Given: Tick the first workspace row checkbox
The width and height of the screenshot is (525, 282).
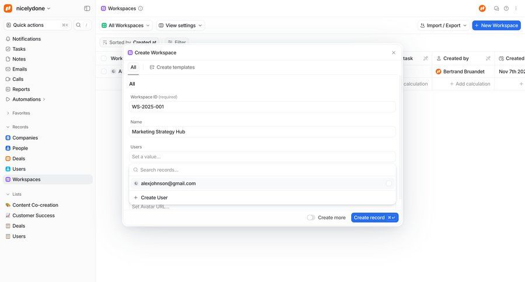Looking at the screenshot, I should click(104, 71).
